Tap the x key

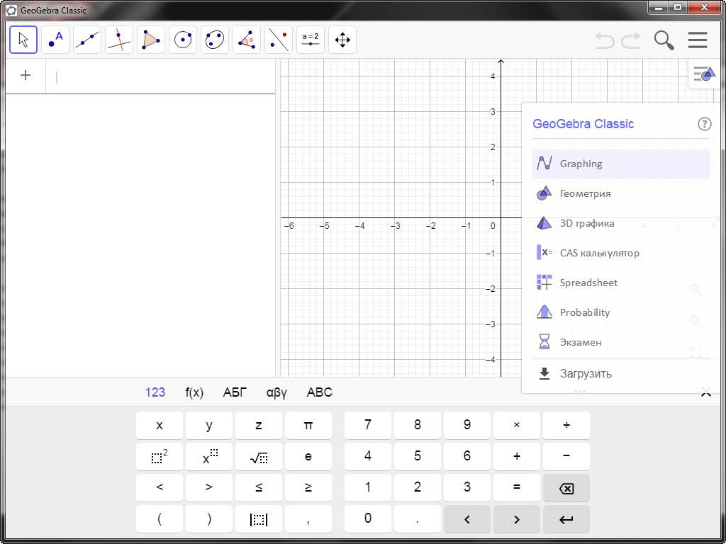(160, 425)
